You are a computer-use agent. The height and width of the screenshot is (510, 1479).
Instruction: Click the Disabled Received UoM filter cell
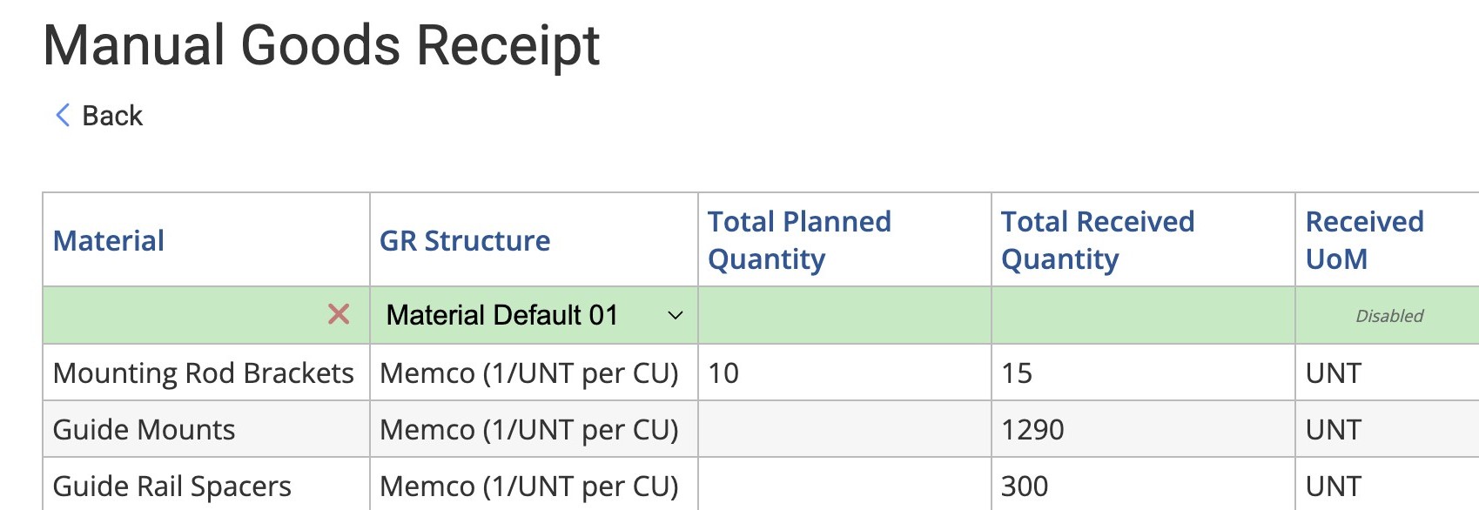tap(1388, 316)
